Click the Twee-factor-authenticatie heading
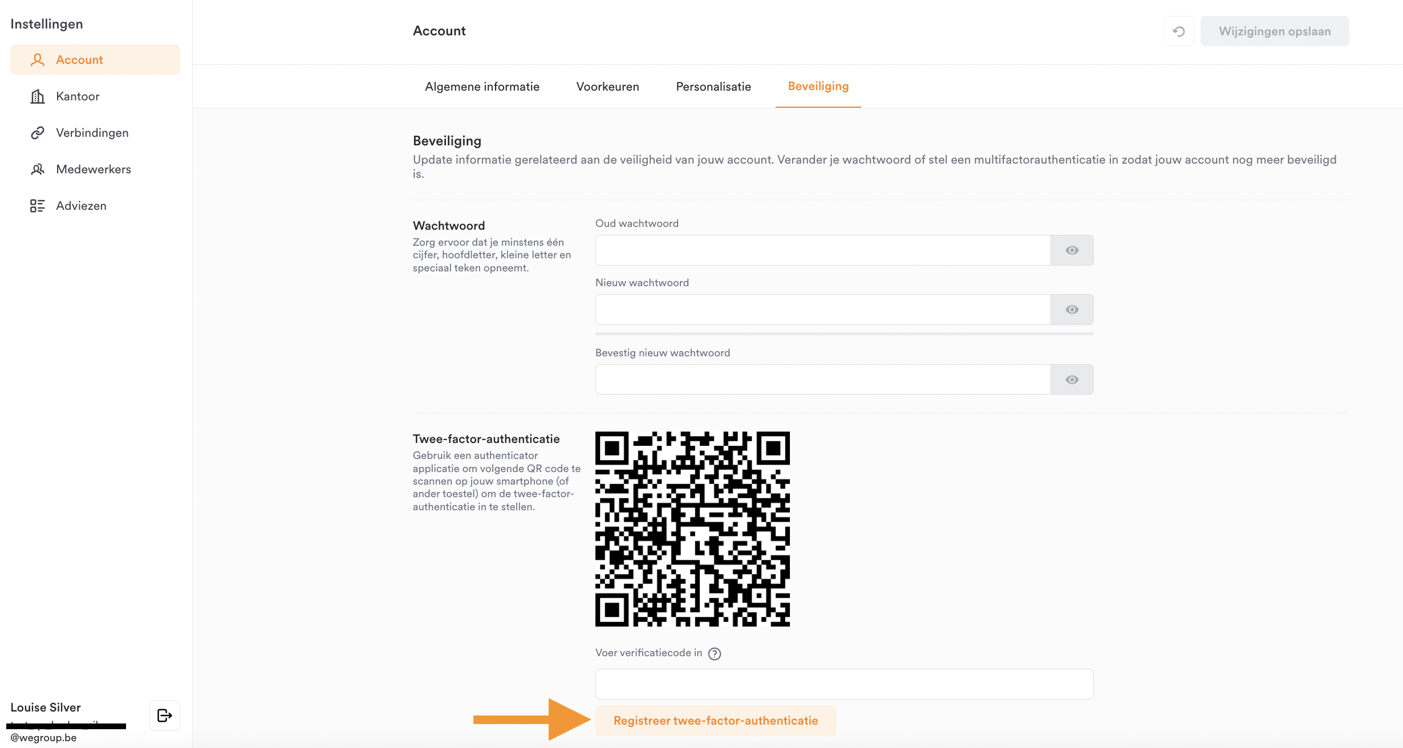The height and width of the screenshot is (748, 1403). (486, 439)
